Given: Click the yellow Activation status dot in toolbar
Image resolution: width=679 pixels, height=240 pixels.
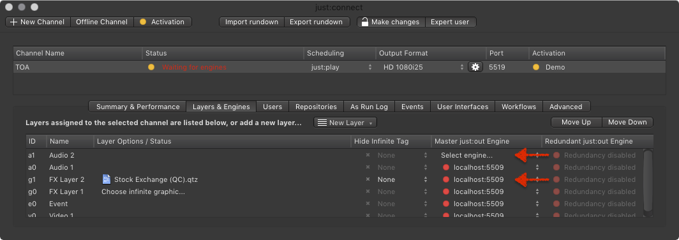Looking at the screenshot, I should pyautogui.click(x=143, y=22).
